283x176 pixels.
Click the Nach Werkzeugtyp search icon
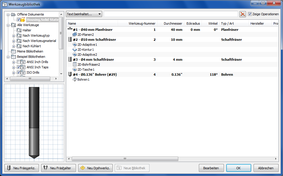point(19,35)
